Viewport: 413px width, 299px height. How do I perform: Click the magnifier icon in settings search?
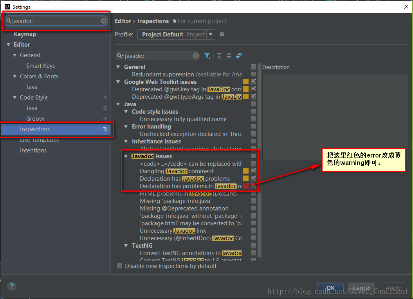[x=9, y=21]
